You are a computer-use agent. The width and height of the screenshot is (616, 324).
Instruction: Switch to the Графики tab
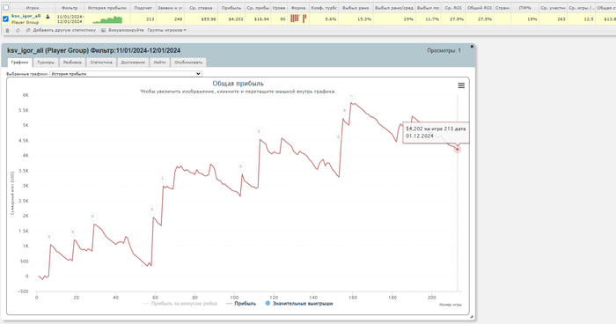click(19, 63)
